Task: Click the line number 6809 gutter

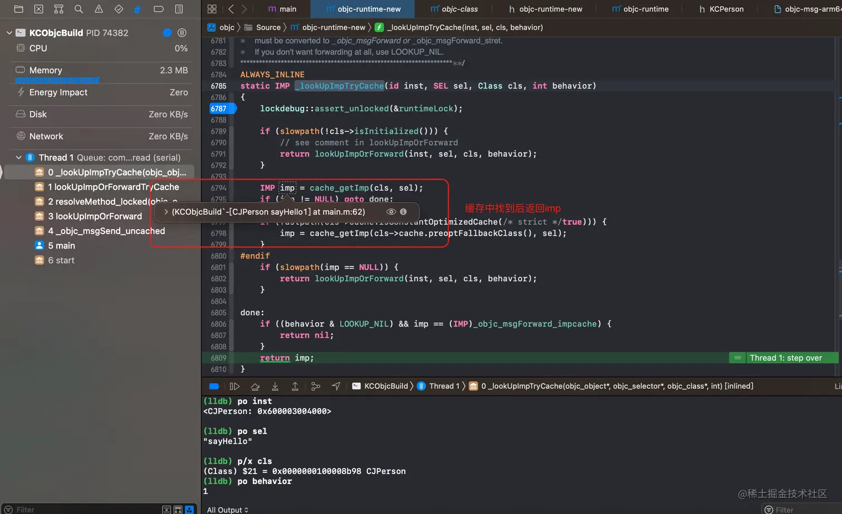Action: point(218,358)
